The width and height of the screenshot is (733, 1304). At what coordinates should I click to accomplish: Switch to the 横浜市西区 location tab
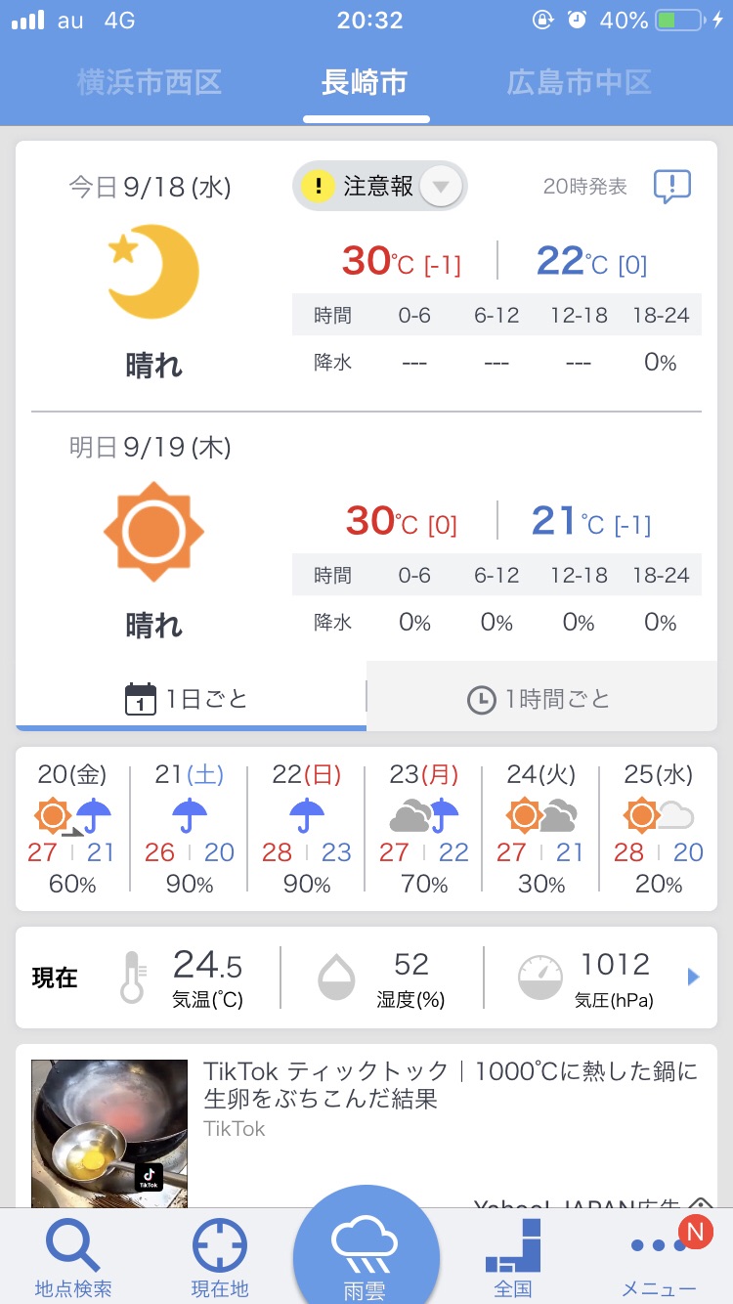pyautogui.click(x=150, y=82)
